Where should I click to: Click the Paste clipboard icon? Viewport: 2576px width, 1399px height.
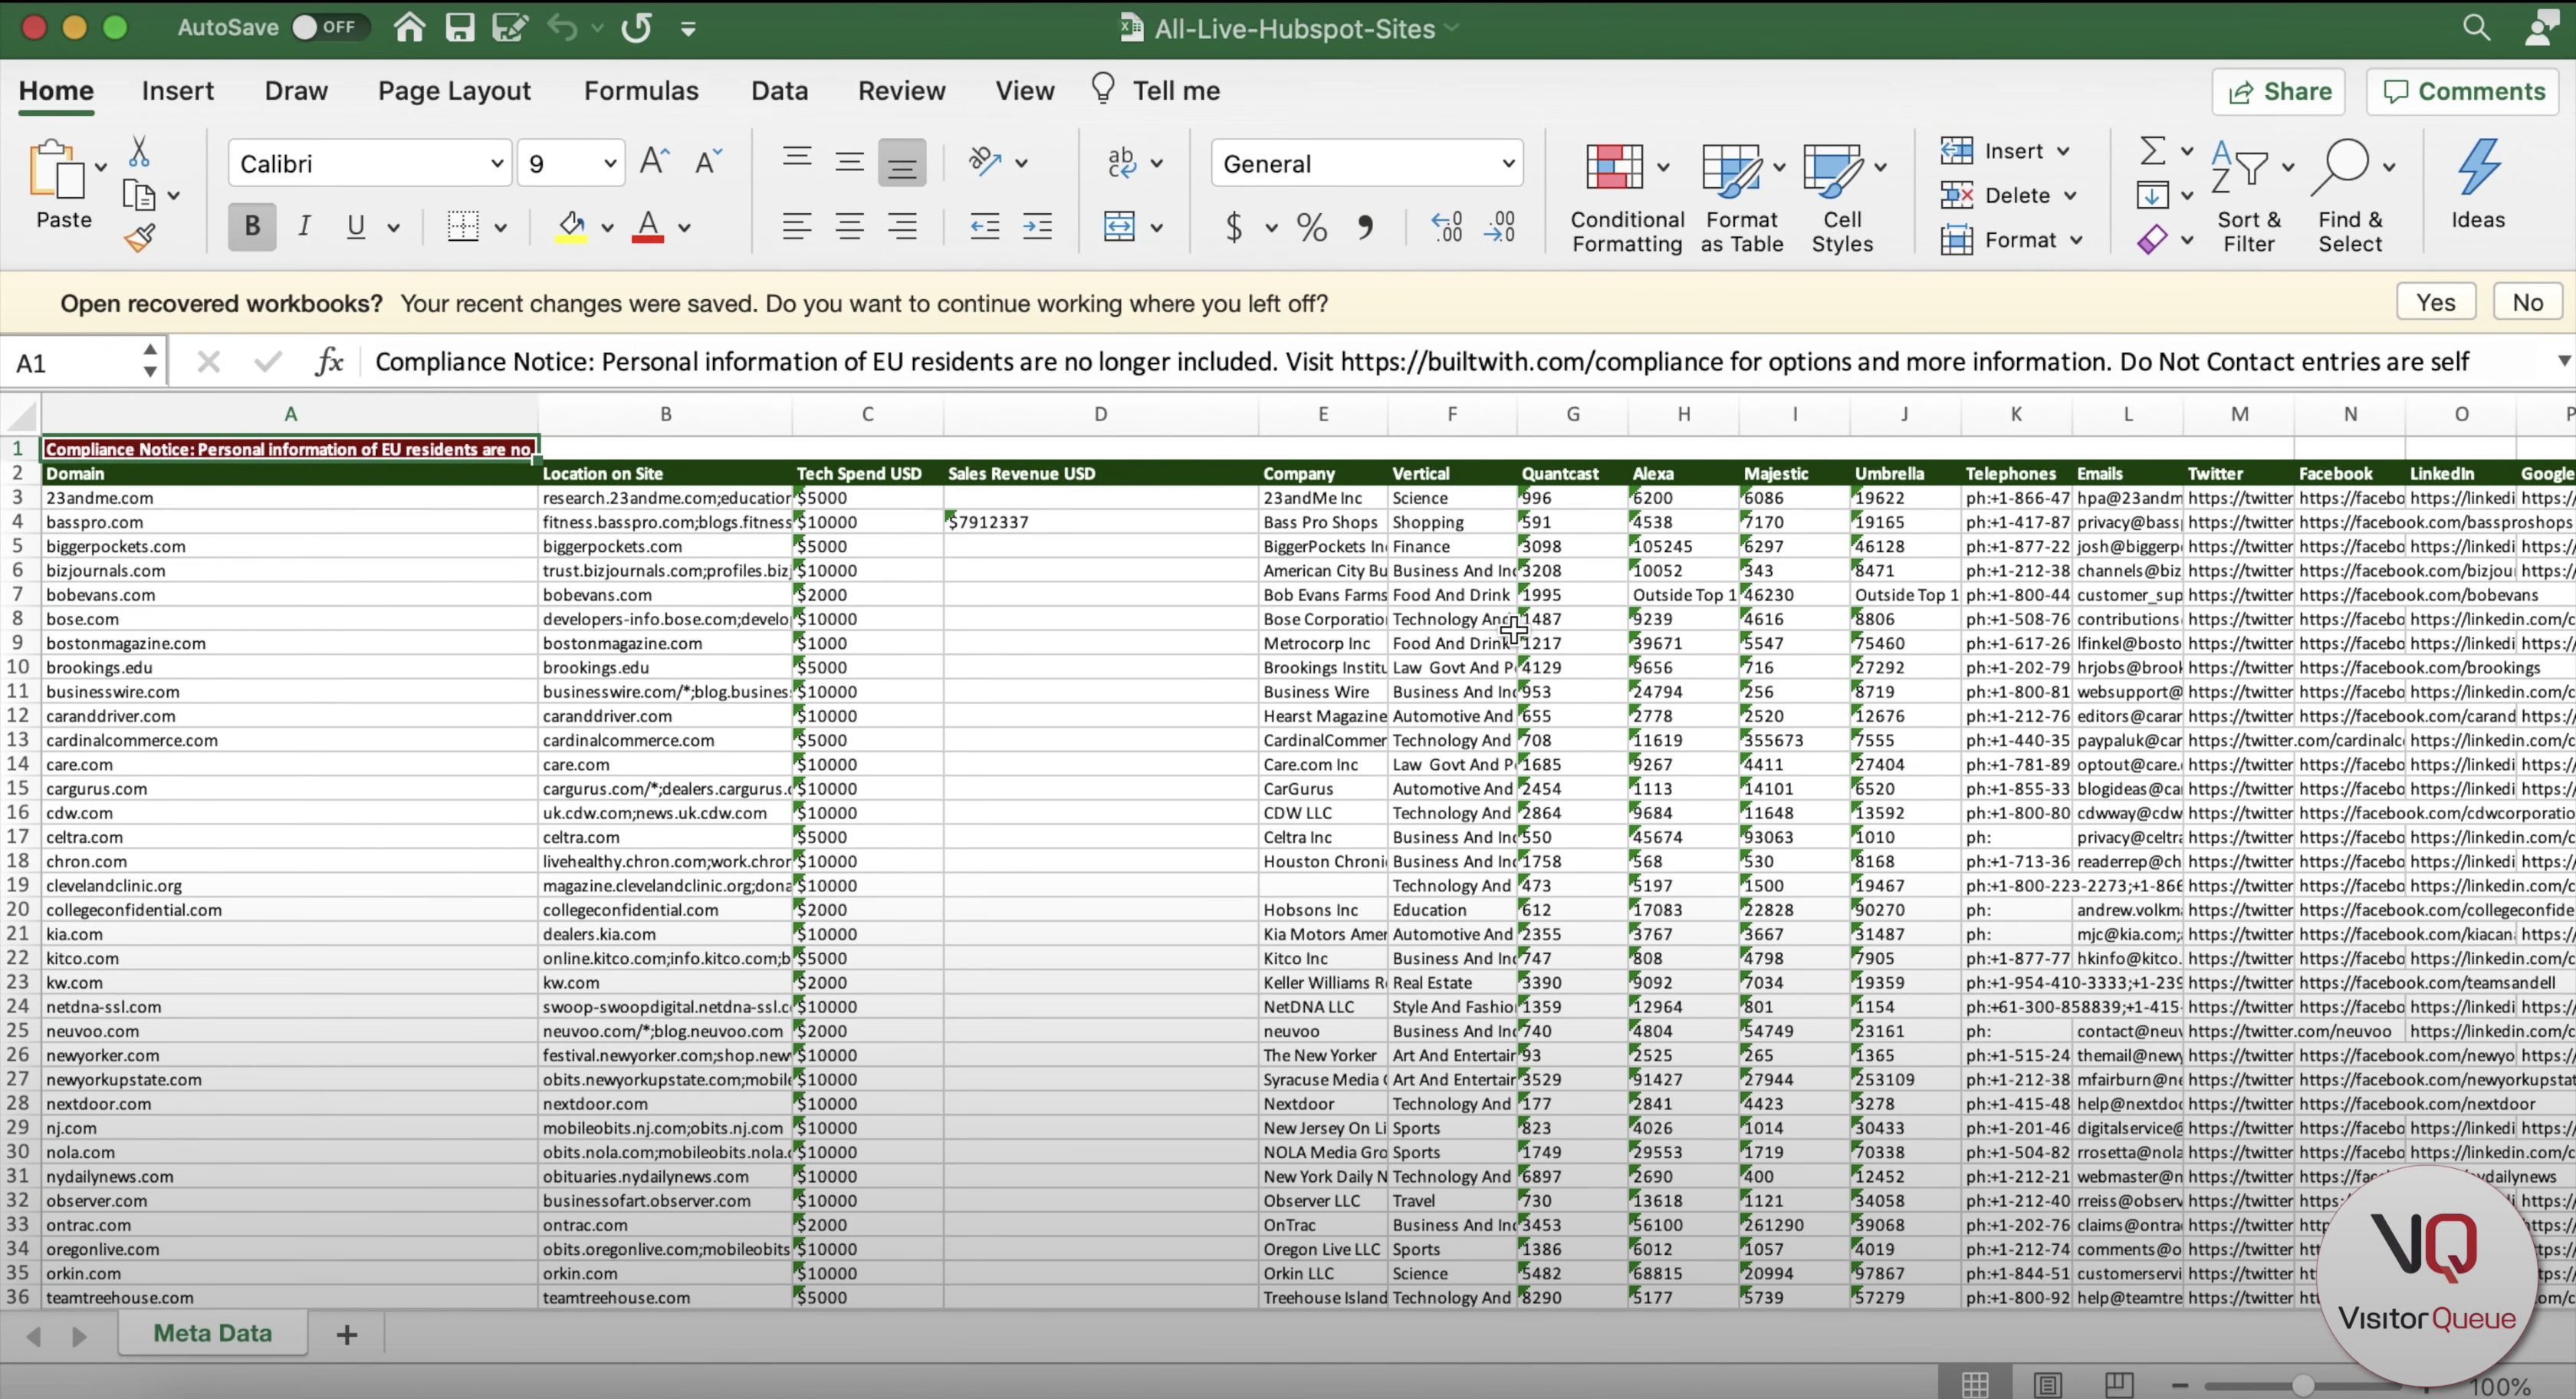click(x=57, y=169)
